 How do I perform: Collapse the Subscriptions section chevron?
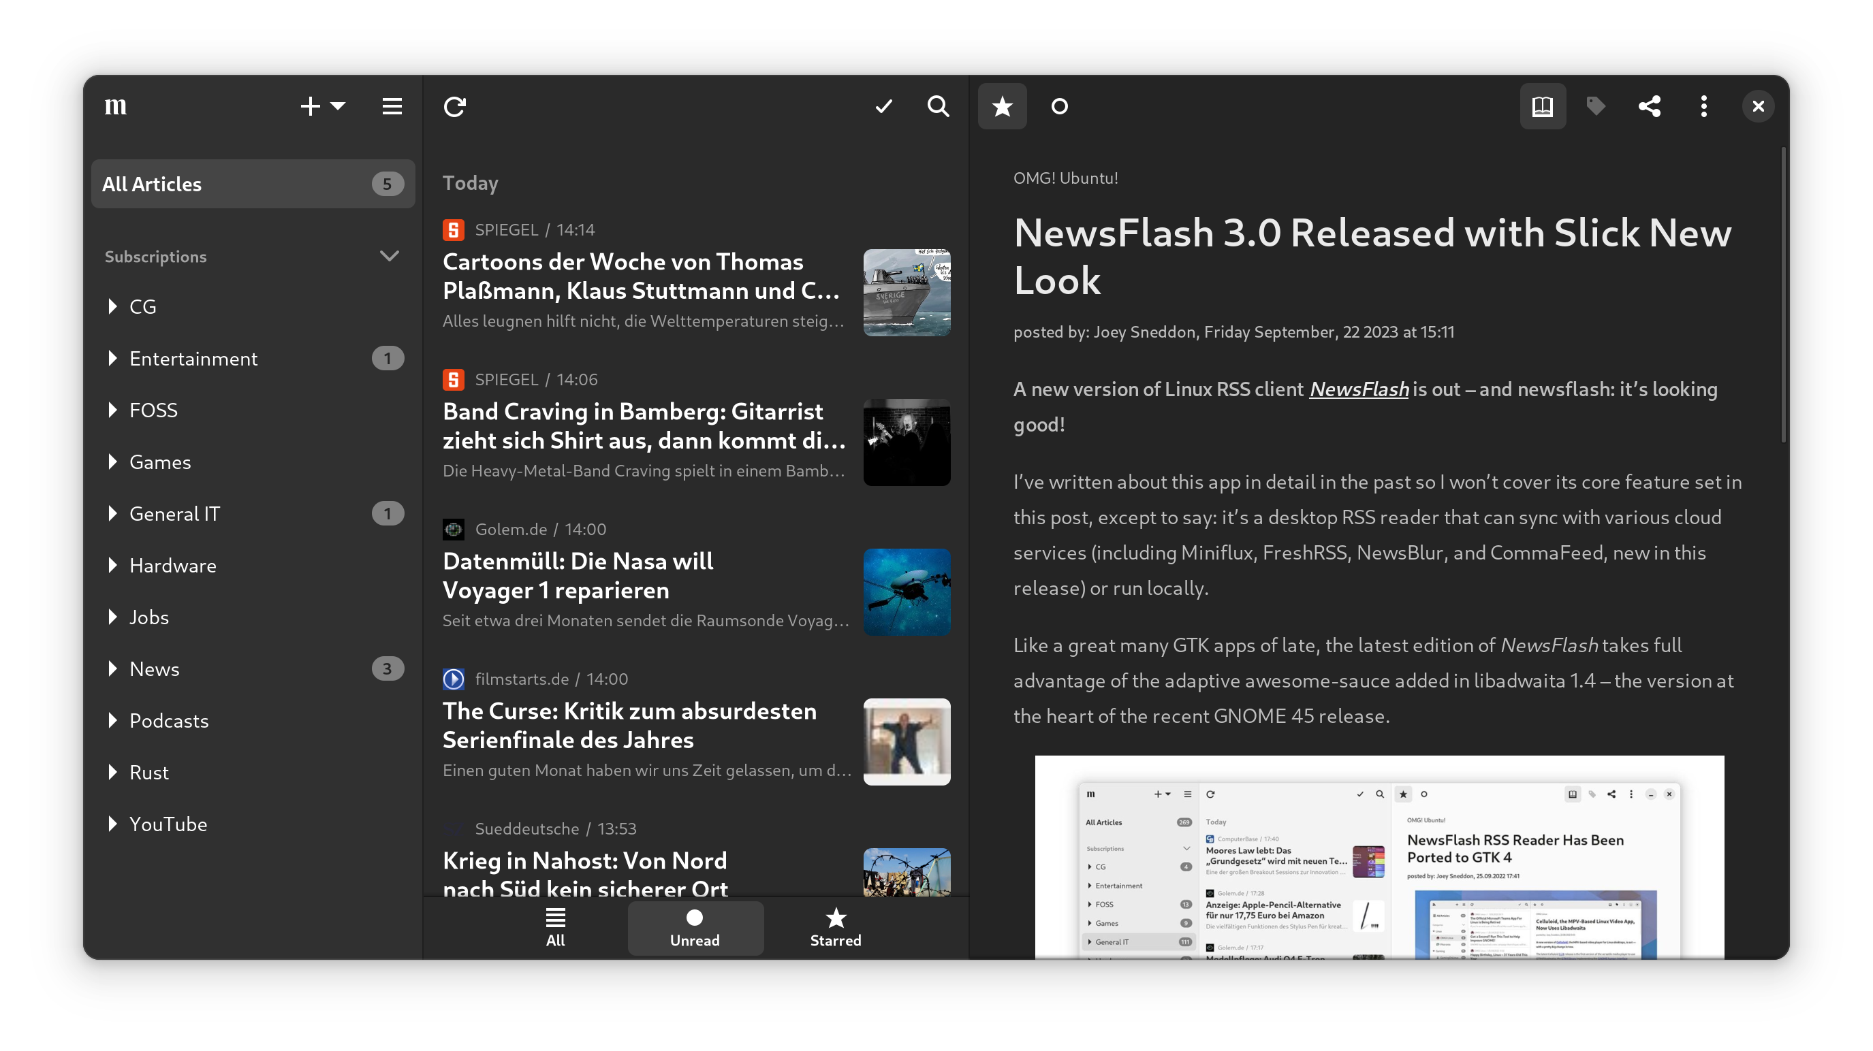click(x=390, y=256)
